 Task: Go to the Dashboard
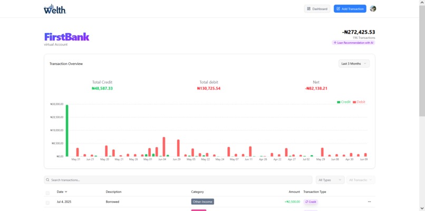coord(317,8)
